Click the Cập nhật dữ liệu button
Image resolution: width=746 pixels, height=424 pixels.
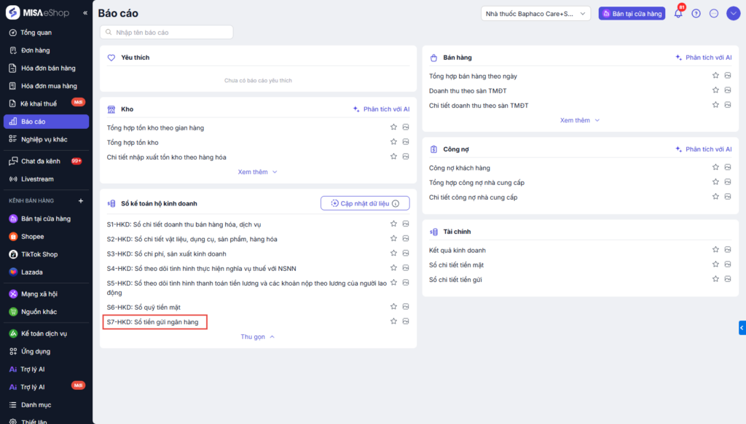tap(365, 203)
